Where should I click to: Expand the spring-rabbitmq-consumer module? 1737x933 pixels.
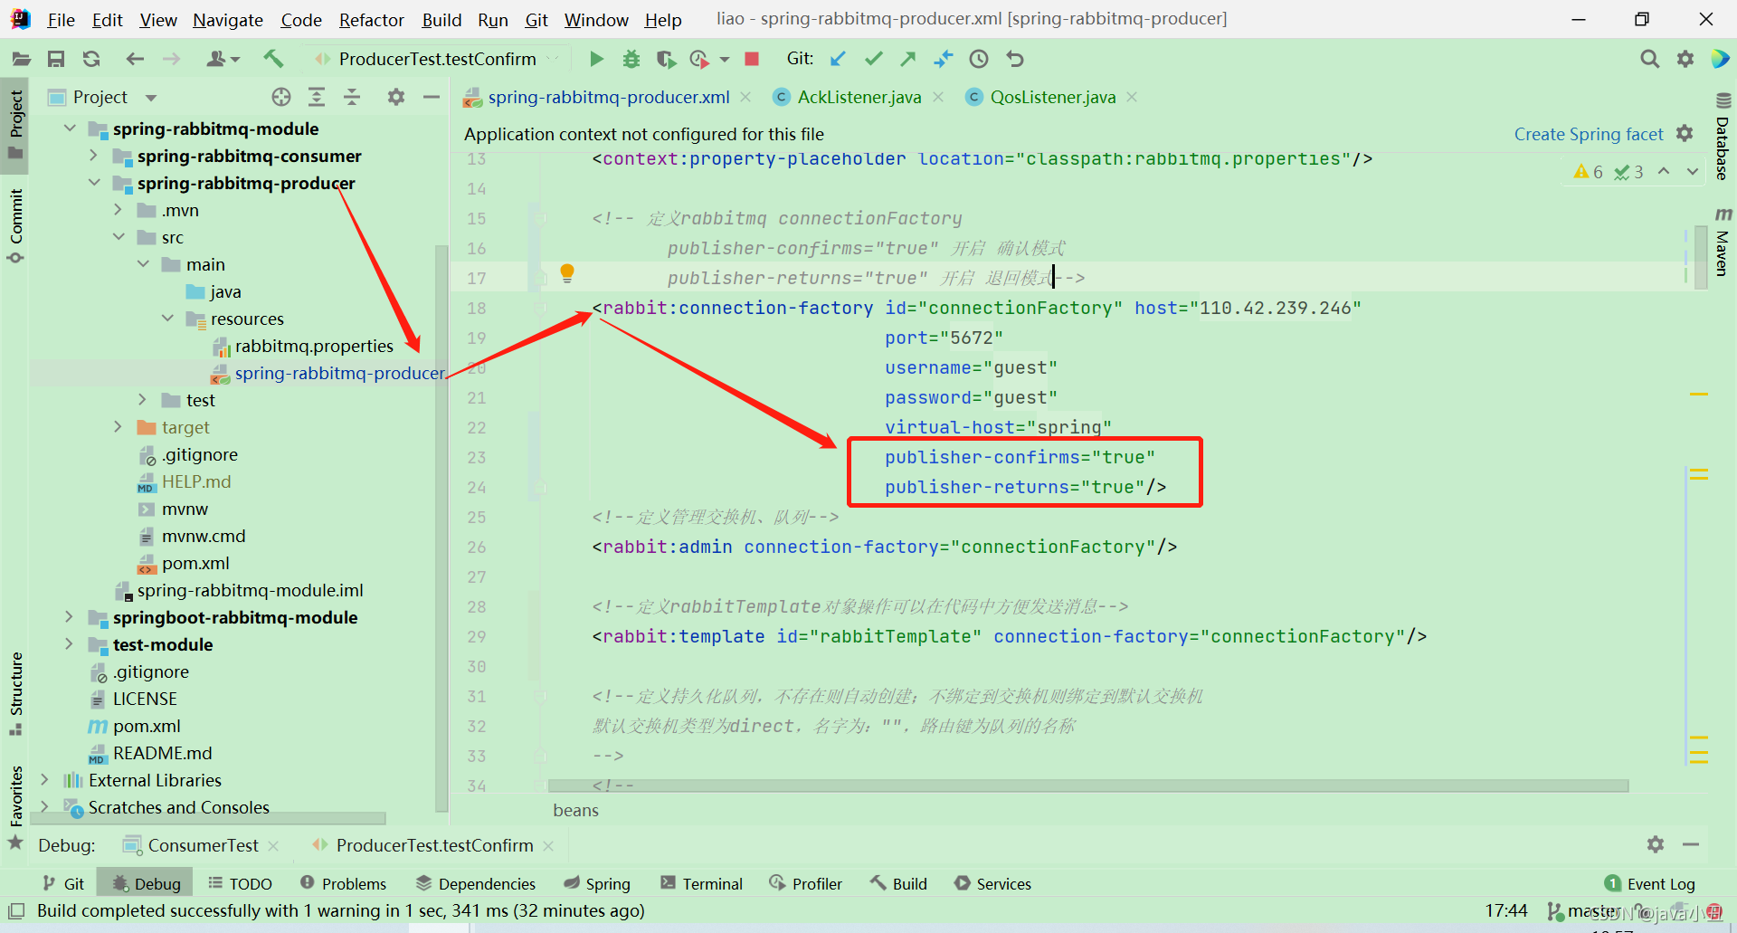coord(93,156)
